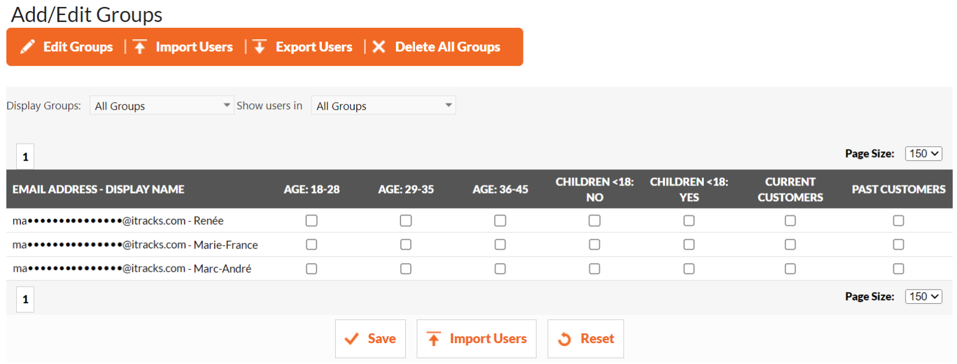
Task: Check Age: 36-45 for Marie-France
Action: [x=500, y=245]
